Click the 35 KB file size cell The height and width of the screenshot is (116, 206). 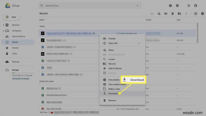coord(179,109)
